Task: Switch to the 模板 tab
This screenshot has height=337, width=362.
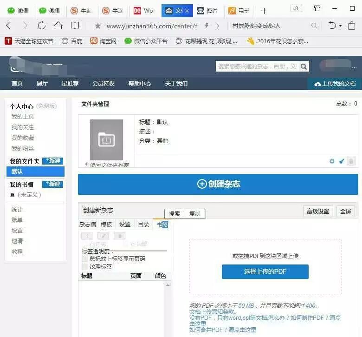Action: coord(106,225)
